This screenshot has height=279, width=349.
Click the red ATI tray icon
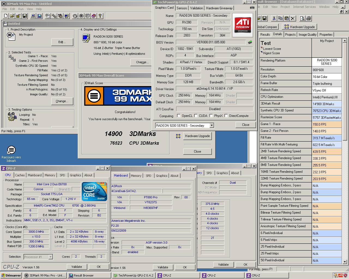point(340,275)
